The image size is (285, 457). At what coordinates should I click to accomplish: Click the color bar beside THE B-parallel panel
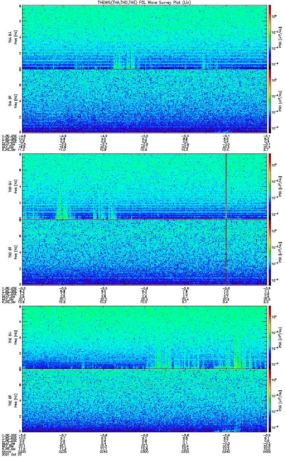click(x=270, y=401)
